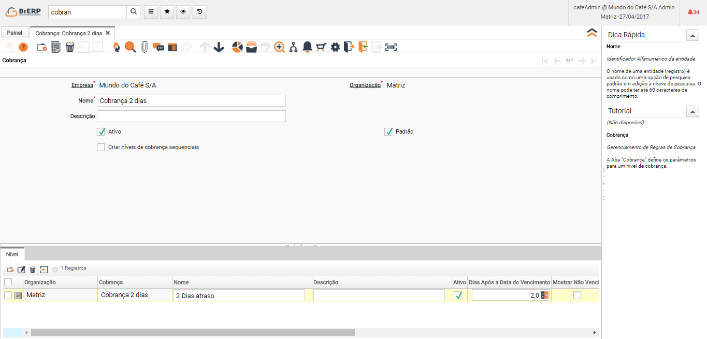The height and width of the screenshot is (339, 707).
Task: Open product info shopping cart icon
Action: pyautogui.click(x=321, y=47)
